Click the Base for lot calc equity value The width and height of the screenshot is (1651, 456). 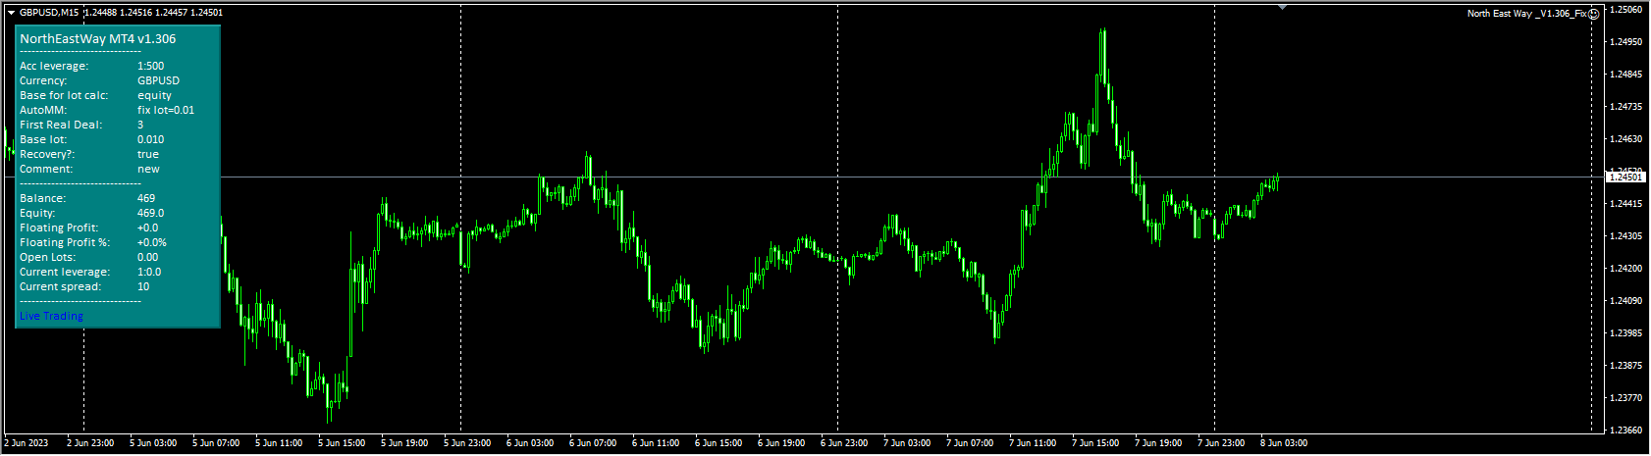pyautogui.click(x=154, y=95)
